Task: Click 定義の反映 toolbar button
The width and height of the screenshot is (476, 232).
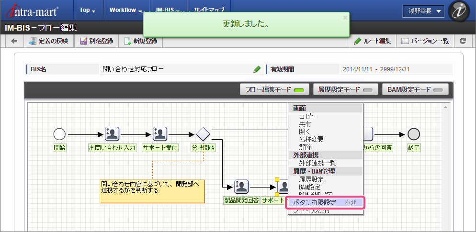Action: pyautogui.click(x=49, y=41)
